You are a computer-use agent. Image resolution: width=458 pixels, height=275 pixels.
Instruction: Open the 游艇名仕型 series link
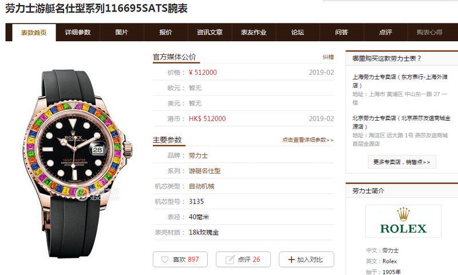204,171
